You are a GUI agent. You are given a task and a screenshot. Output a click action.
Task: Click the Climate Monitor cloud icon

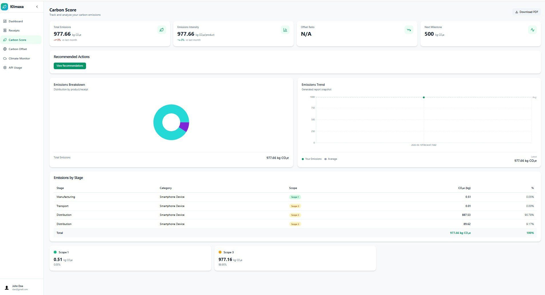[x=5, y=58]
